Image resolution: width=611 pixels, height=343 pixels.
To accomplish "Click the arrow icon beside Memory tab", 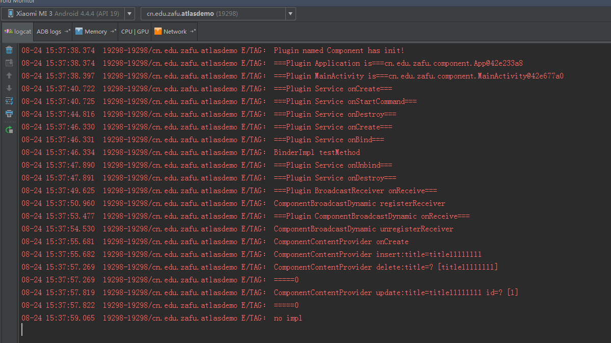I will coord(113,32).
